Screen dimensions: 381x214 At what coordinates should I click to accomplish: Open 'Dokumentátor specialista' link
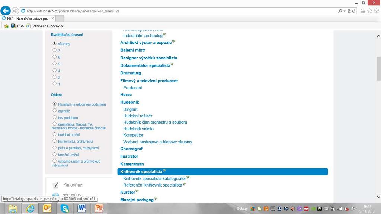point(145,65)
